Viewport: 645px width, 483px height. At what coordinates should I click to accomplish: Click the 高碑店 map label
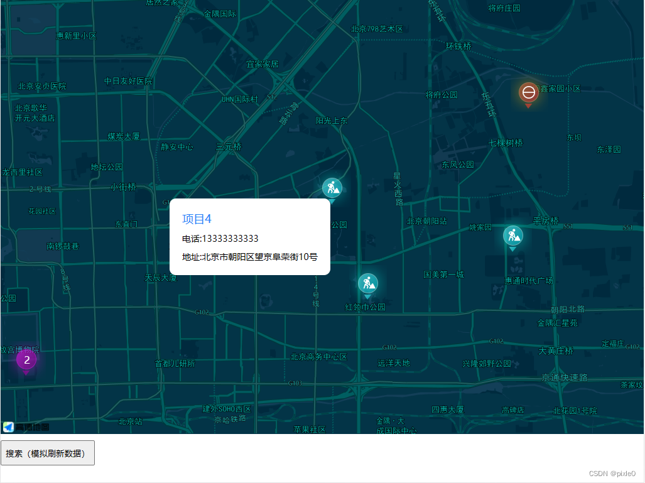pyautogui.click(x=512, y=410)
